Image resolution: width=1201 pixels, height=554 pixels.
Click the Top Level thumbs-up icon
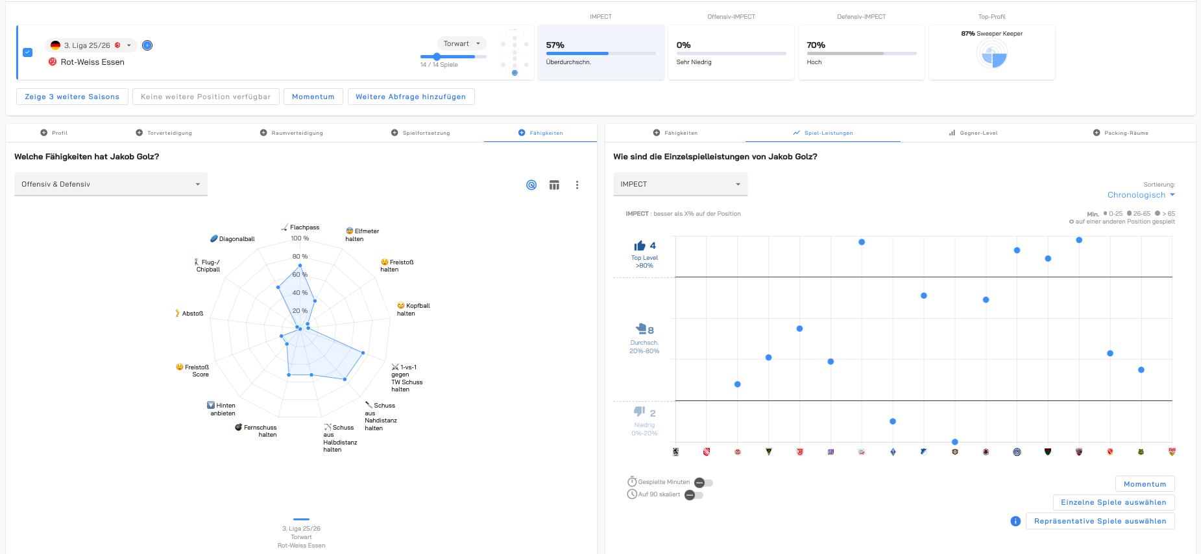click(640, 246)
